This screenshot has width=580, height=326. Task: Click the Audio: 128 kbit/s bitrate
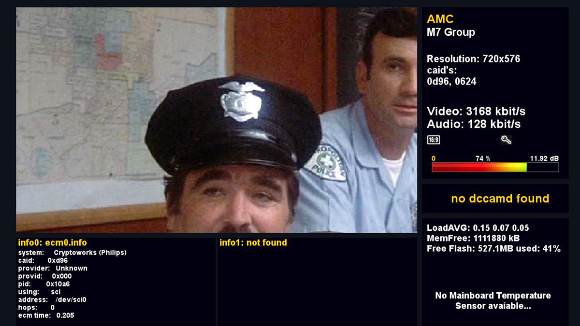[474, 124]
